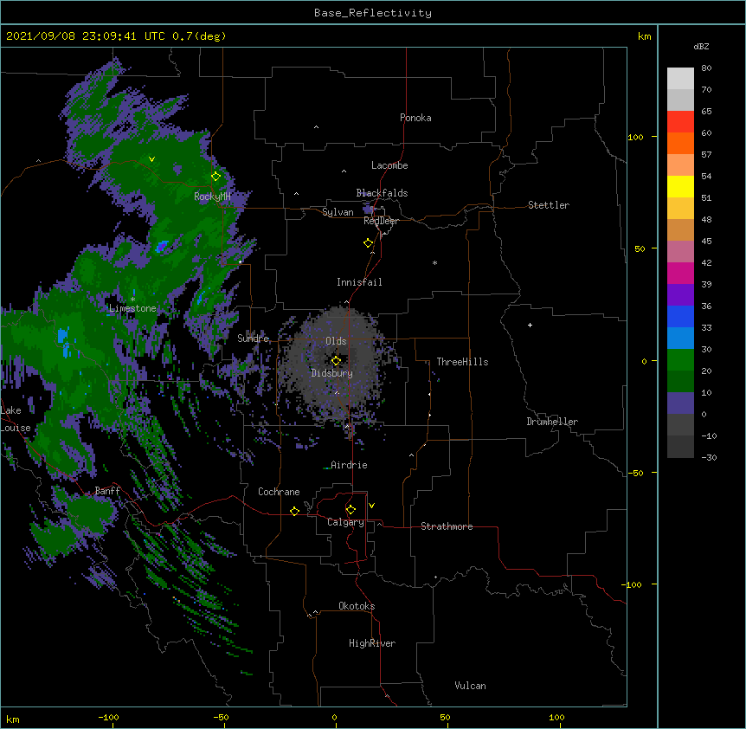Choose the bright green 20-30 dBZ swatch
Viewport: 746px width, 729px height.
(680, 360)
